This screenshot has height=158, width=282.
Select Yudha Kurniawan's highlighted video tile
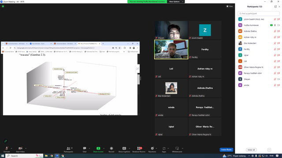(171, 50)
